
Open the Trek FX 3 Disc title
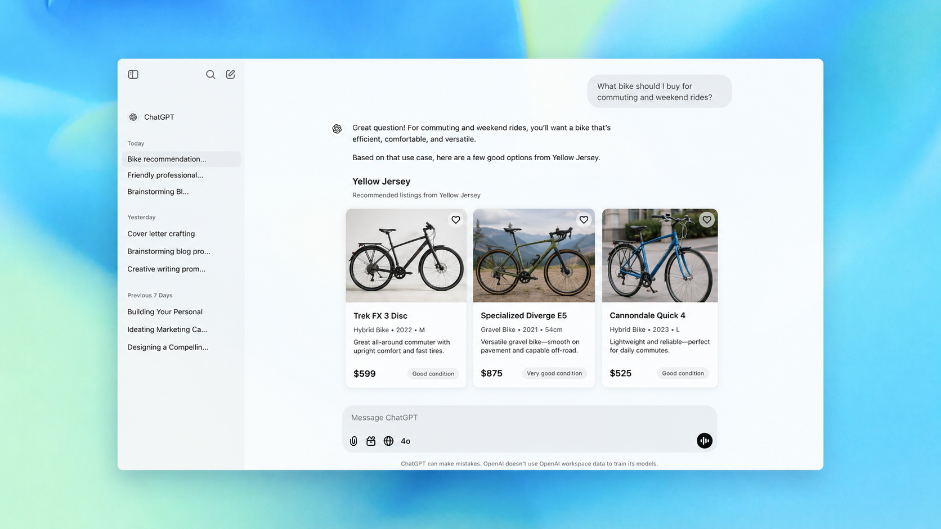coord(380,316)
